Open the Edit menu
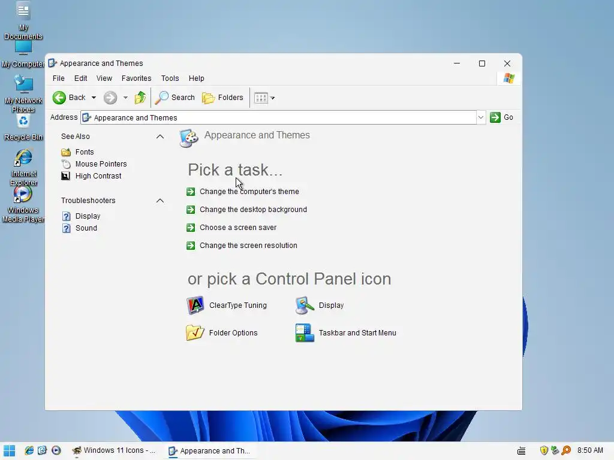 pos(81,78)
